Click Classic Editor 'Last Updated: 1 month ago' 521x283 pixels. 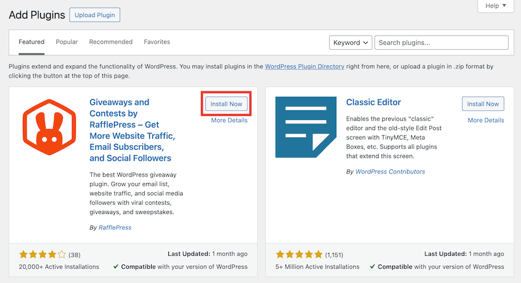click(x=464, y=254)
